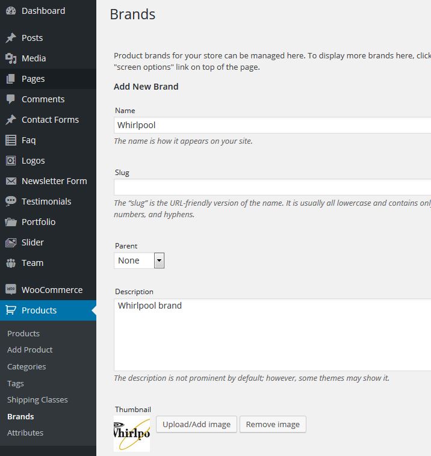The height and width of the screenshot is (456, 431).
Task: Click the Upload/Add image button
Action: click(196, 425)
